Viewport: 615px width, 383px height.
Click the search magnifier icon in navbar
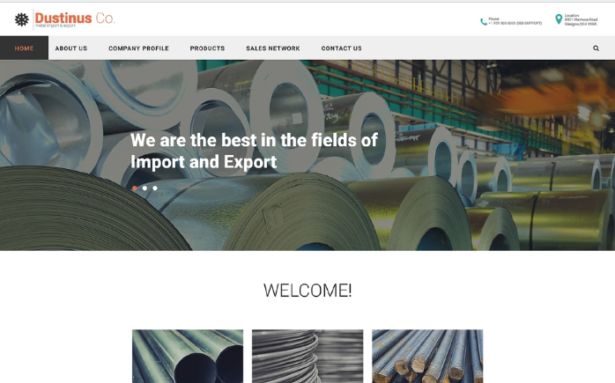(596, 48)
